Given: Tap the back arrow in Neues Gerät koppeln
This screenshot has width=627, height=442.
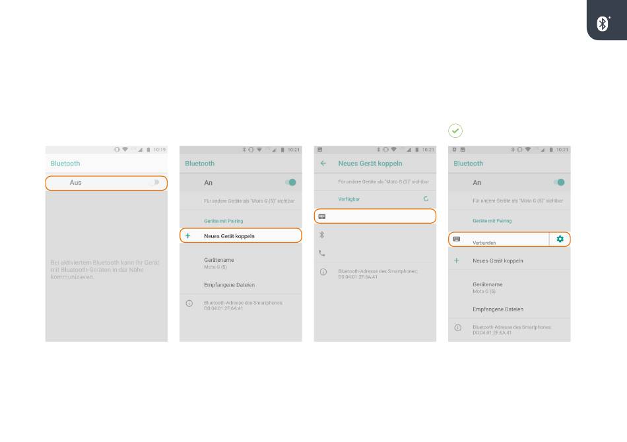Looking at the screenshot, I should [323, 164].
